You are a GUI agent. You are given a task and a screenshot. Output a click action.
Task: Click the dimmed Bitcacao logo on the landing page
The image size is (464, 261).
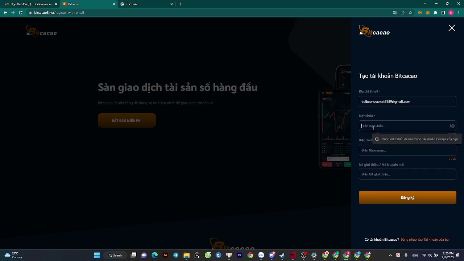tap(41, 32)
